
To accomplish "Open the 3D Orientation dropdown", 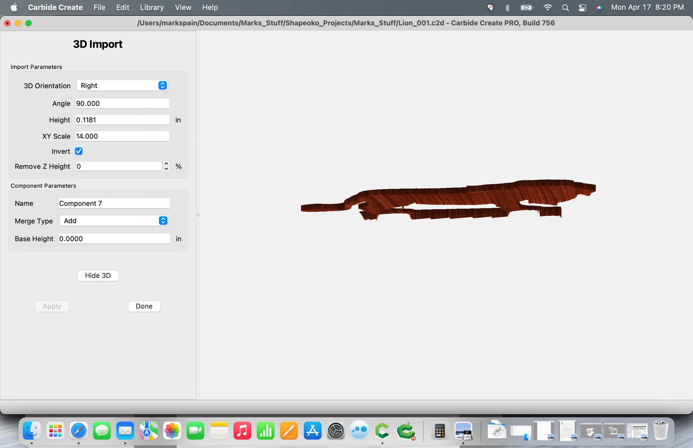I will pos(122,86).
